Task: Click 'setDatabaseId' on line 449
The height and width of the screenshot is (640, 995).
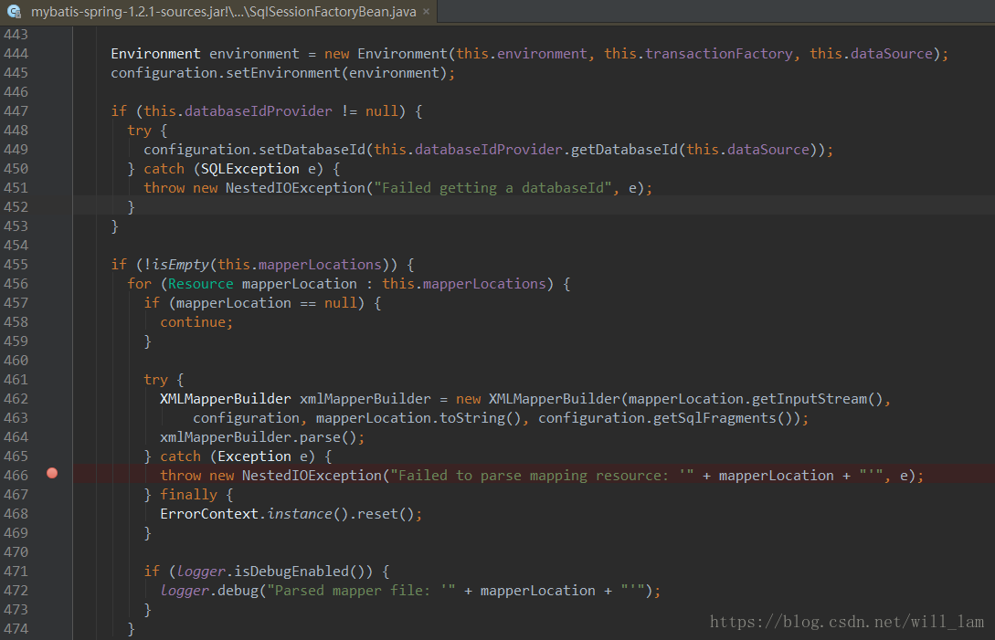Action: 312,150
